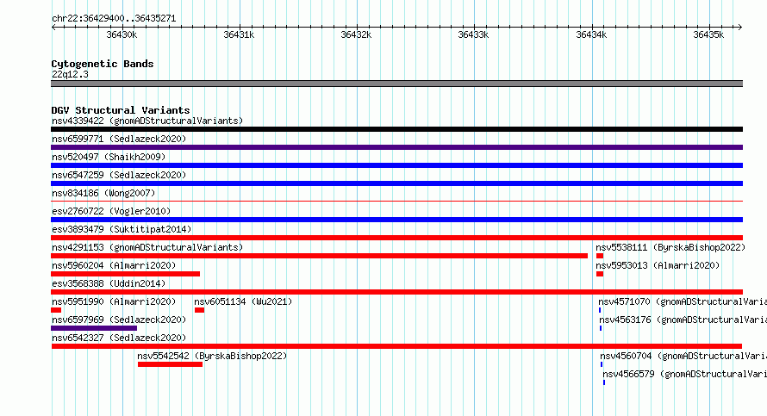The image size is (767, 416).
Task: Click the red nsv5542542 variant bar
Action: 170,364
